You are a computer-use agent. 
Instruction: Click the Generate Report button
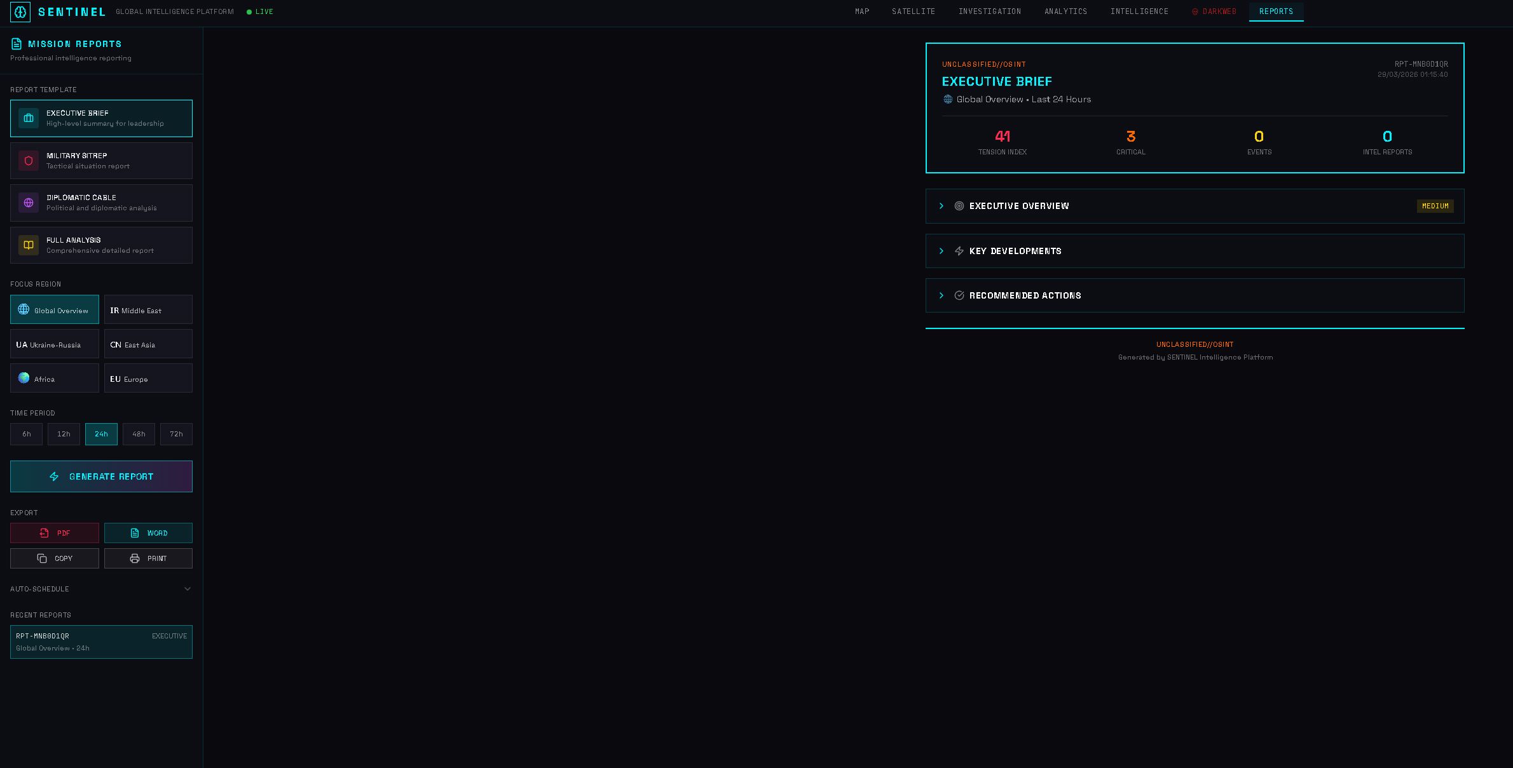coord(101,476)
